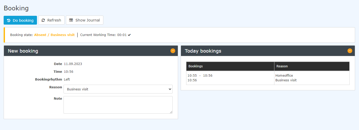The height and width of the screenshot is (130, 359).
Task: Click inside the Note text area
Action: [118, 105]
